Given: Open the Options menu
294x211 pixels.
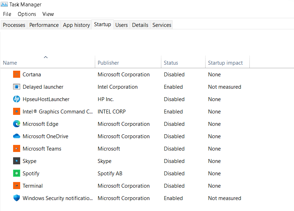Looking at the screenshot, I should pos(27,14).
